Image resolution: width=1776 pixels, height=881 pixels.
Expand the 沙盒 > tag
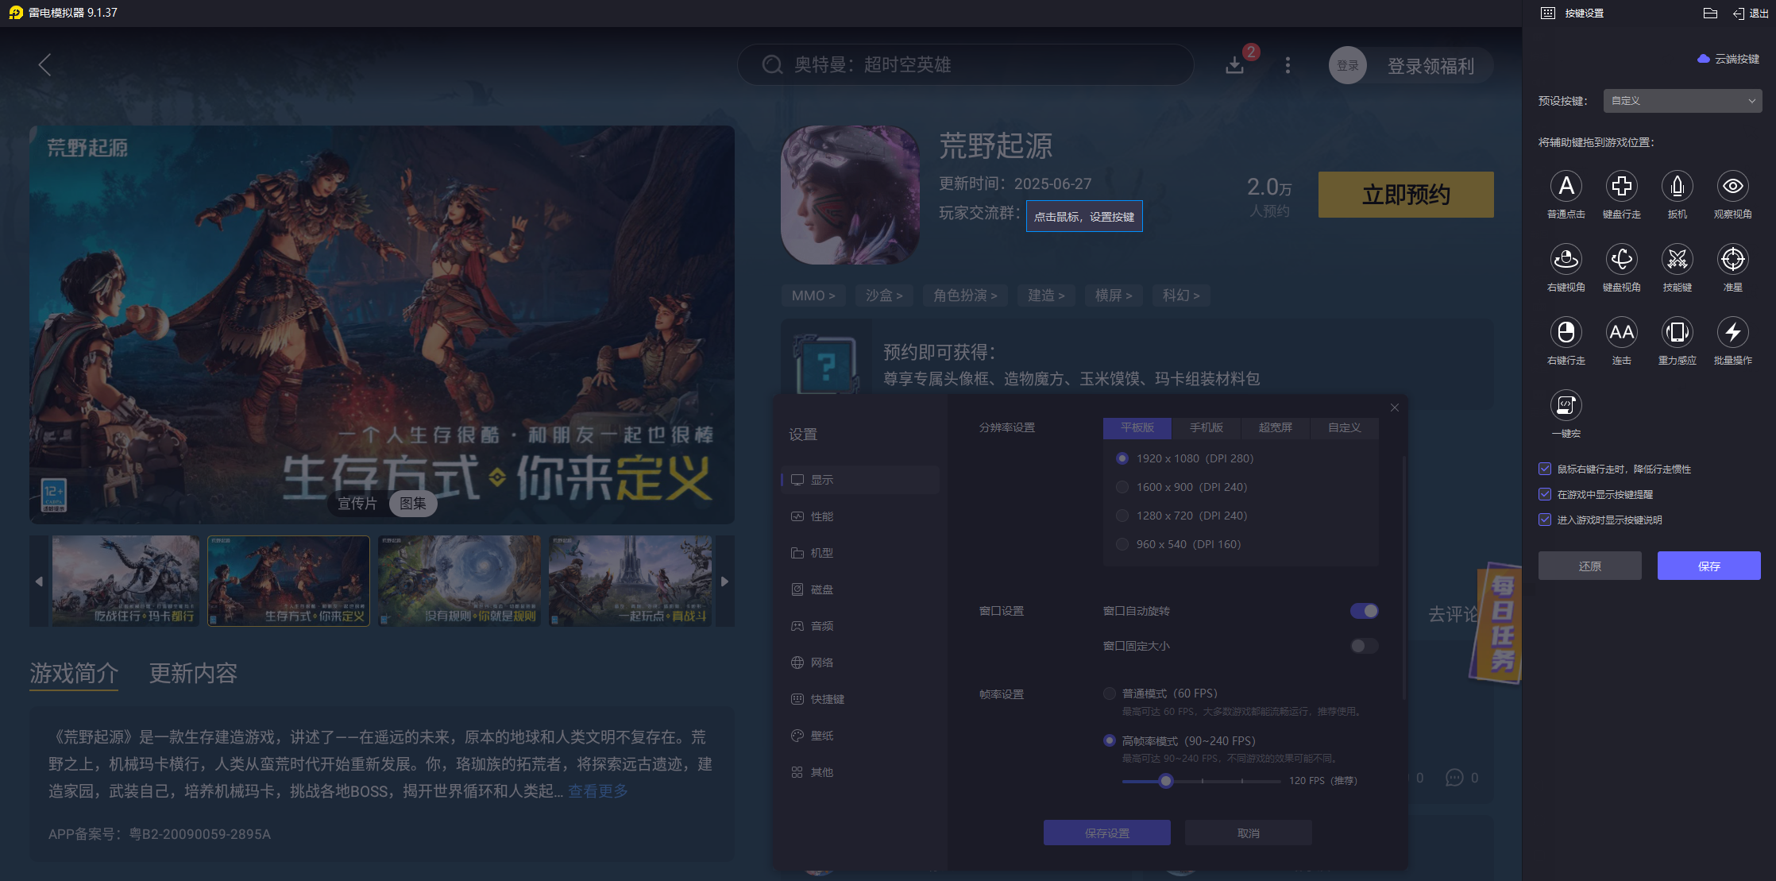point(884,296)
